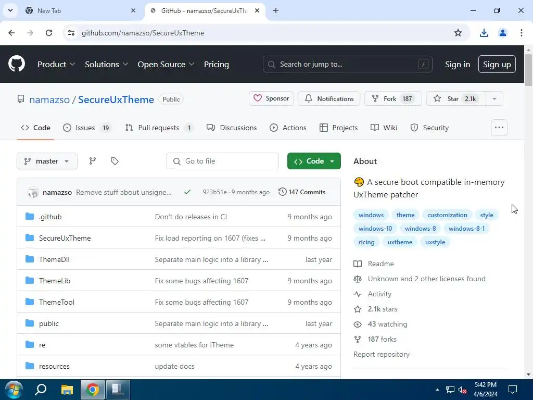Image resolution: width=533 pixels, height=400 pixels.
Task: Open the more repository tabs ellipsis menu
Action: tap(499, 128)
